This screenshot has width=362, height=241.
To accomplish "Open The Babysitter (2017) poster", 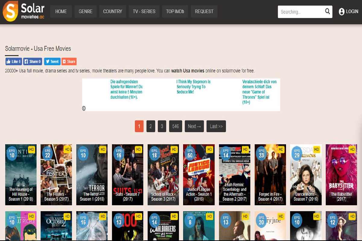I will [x=341, y=175].
